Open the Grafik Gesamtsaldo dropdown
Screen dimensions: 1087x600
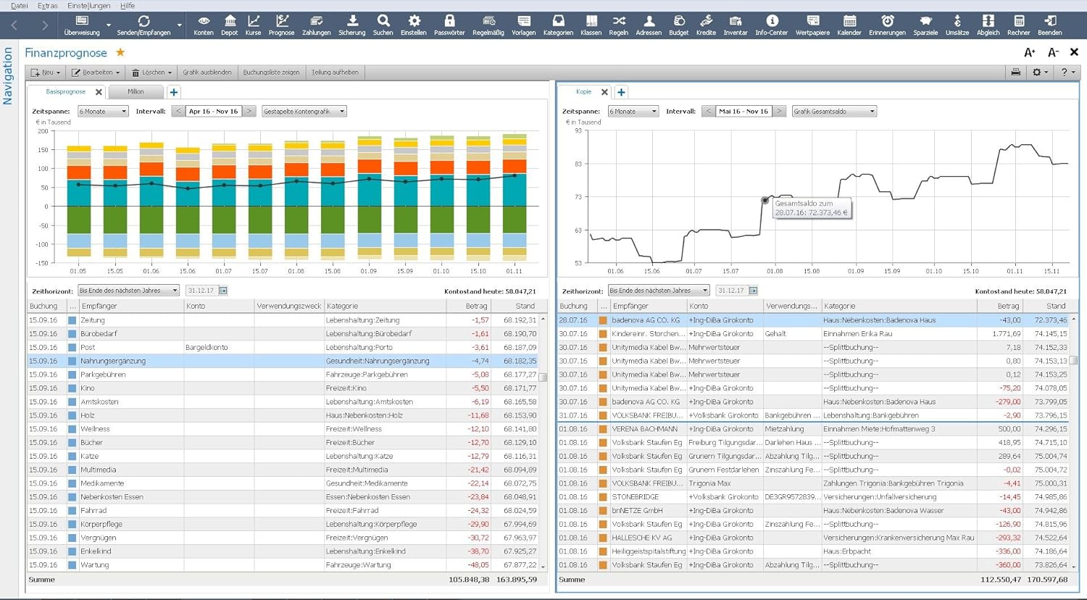(x=834, y=112)
